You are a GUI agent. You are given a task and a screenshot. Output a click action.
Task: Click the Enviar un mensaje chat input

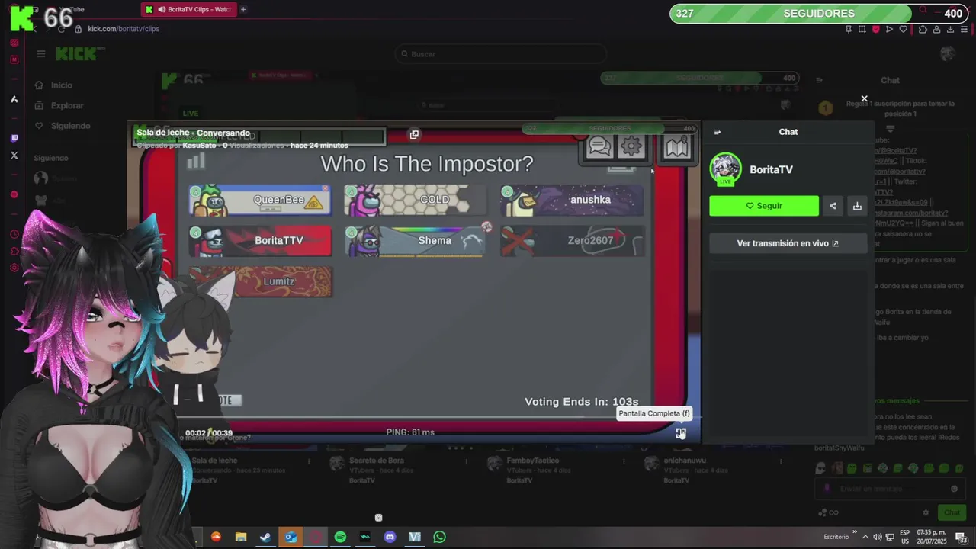coord(888,489)
